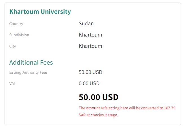Click the Subdivision field label

tap(19, 35)
